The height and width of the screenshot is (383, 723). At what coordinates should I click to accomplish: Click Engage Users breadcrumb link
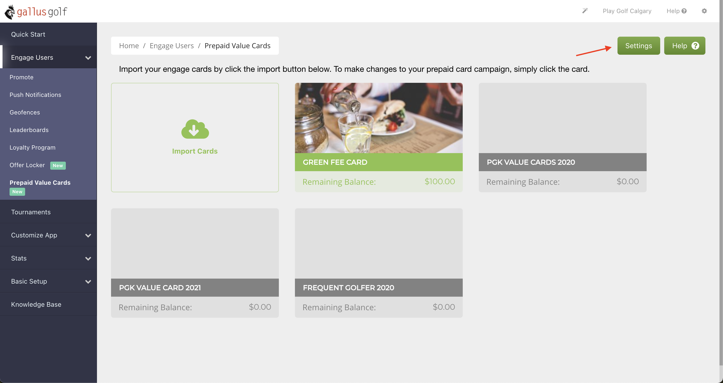click(172, 46)
